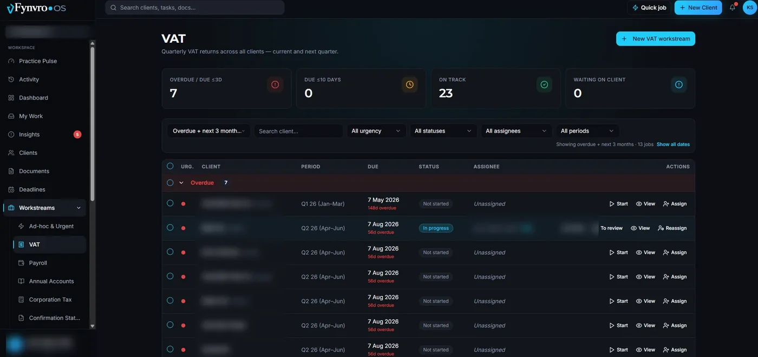Image resolution: width=758 pixels, height=357 pixels.
Task: Open the notifications bell icon
Action: click(733, 8)
